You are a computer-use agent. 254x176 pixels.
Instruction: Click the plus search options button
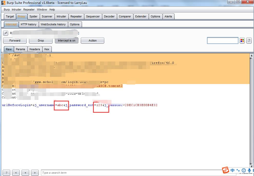[x=25, y=173]
